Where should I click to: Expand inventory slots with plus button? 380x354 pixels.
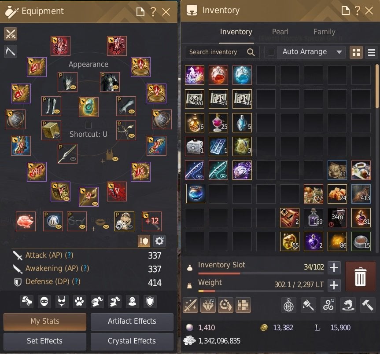point(334,268)
